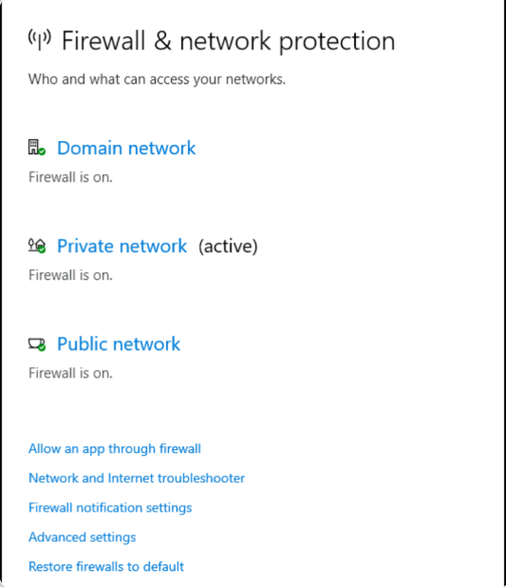This screenshot has height=587, width=506.
Task: Click 'Firewall is on.' under Private network
Action: tap(71, 275)
